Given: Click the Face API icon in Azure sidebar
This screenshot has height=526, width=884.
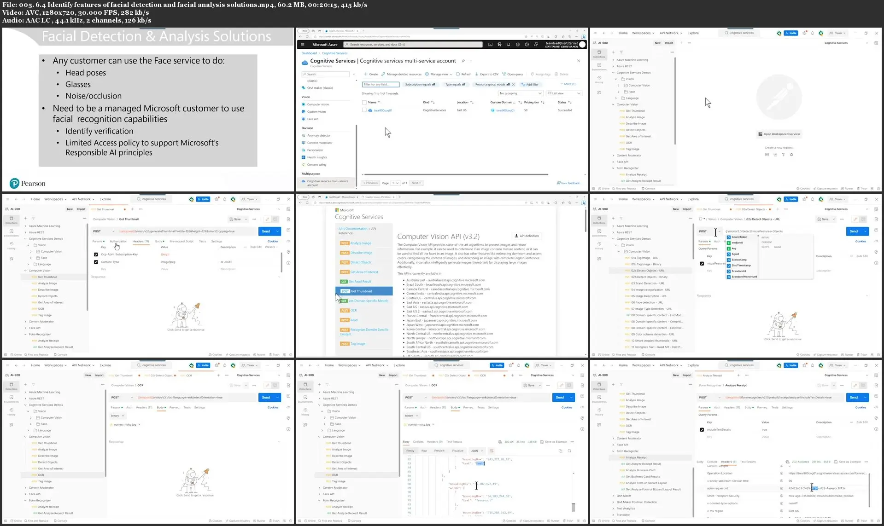Looking at the screenshot, I should [x=304, y=119].
